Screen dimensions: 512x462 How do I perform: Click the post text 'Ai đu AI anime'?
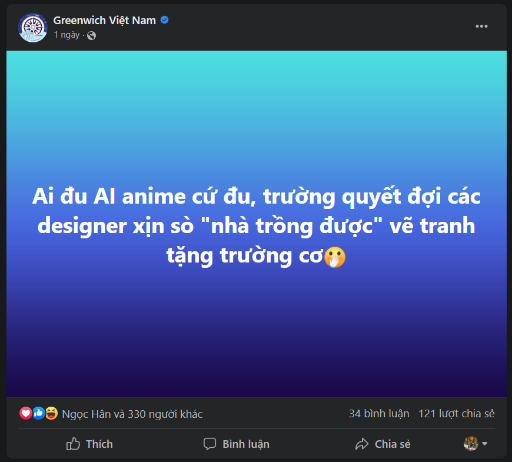pos(109,197)
